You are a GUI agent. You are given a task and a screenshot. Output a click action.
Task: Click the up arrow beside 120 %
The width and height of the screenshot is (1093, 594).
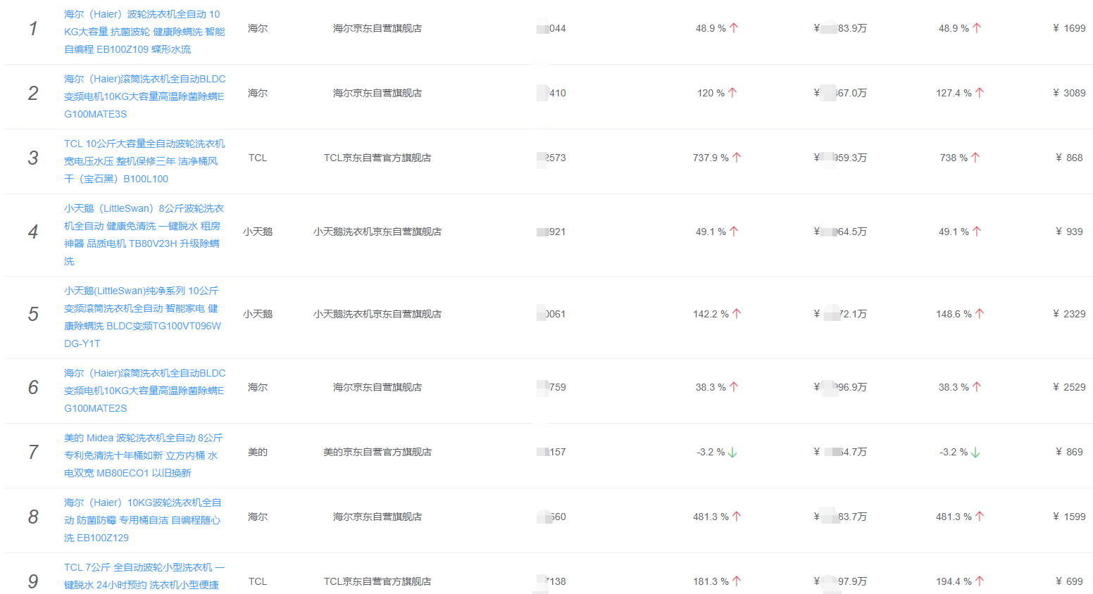[x=732, y=93]
